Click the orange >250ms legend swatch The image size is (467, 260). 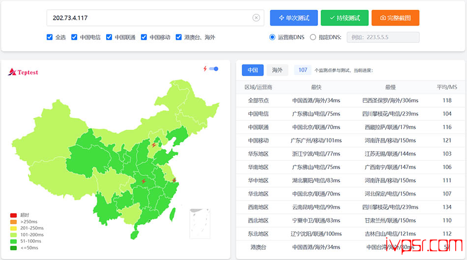(13, 222)
